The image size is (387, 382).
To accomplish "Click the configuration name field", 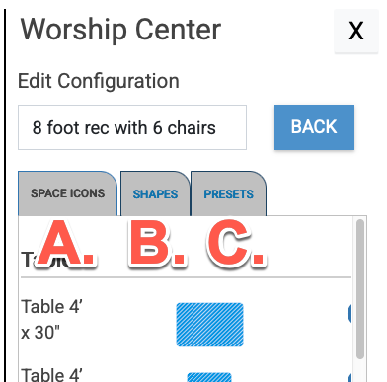I will pyautogui.click(x=132, y=127).
